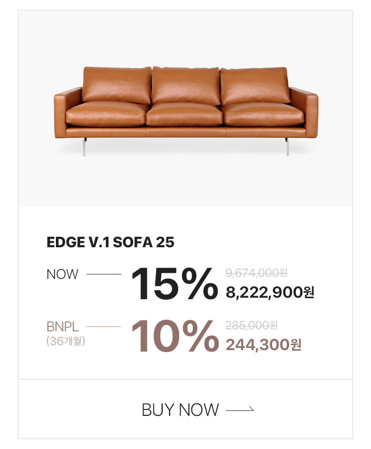Click the sofa's right armrest
The image size is (371, 449).
tap(305, 108)
